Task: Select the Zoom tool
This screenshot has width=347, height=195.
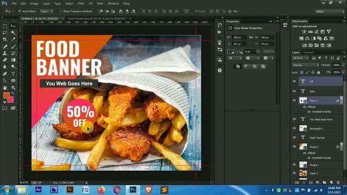Action: coord(13,88)
